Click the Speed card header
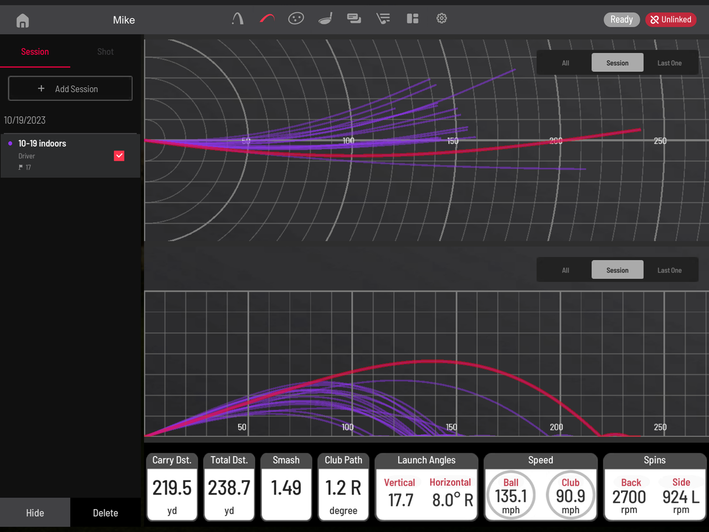This screenshot has height=532, width=709. point(541,461)
